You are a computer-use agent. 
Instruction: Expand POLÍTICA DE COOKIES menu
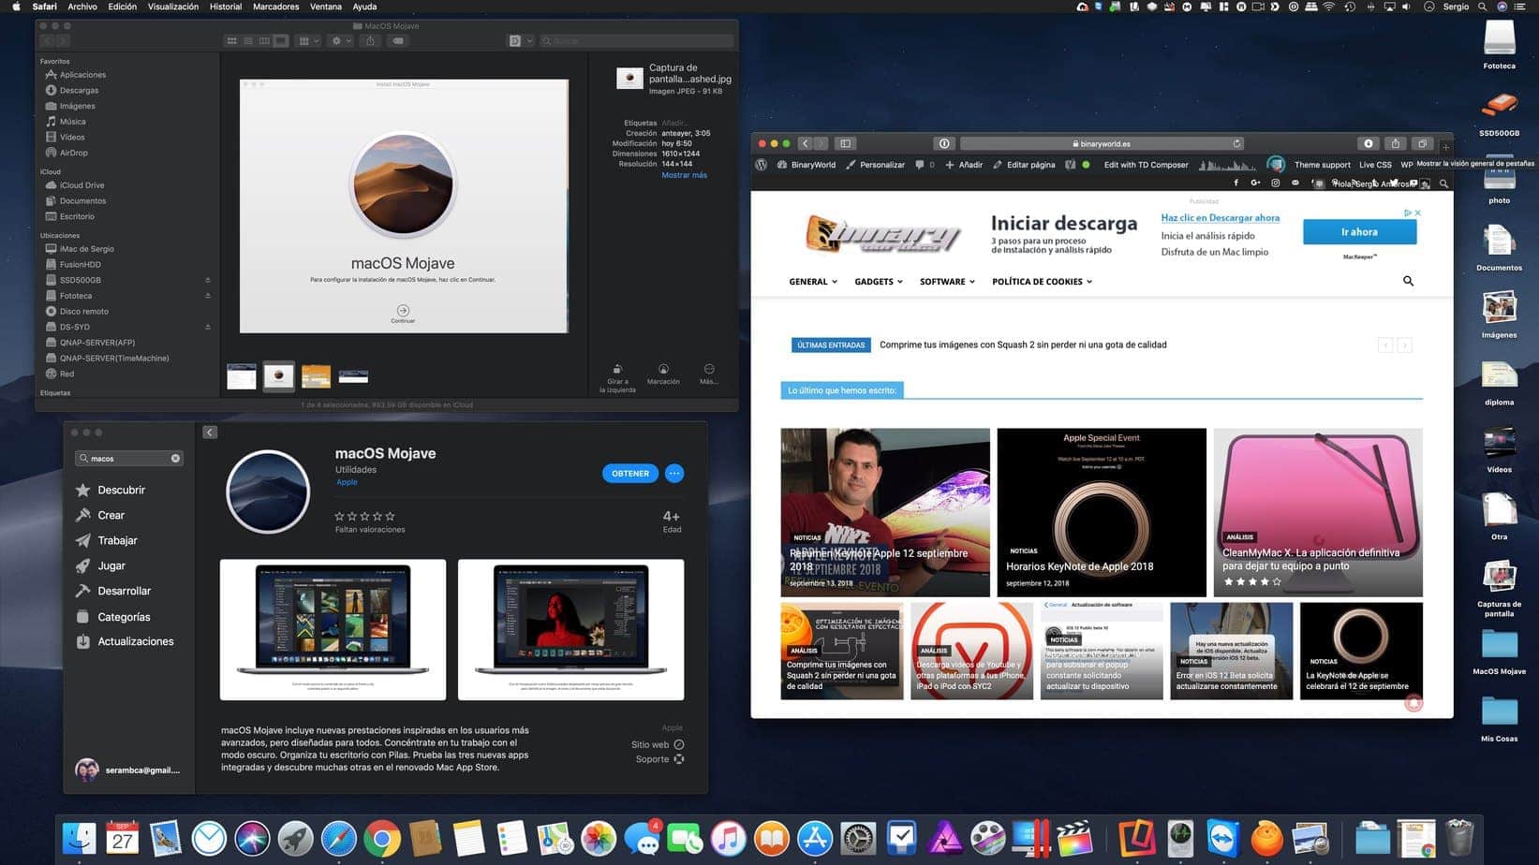pyautogui.click(x=1043, y=282)
